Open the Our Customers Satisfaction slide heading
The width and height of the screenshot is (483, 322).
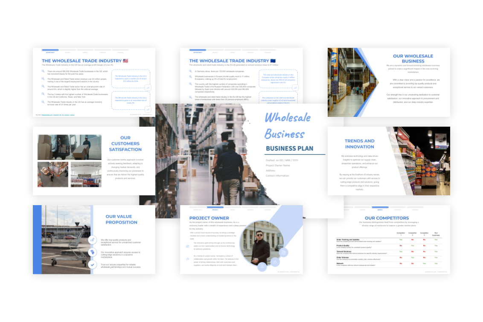[125, 144]
